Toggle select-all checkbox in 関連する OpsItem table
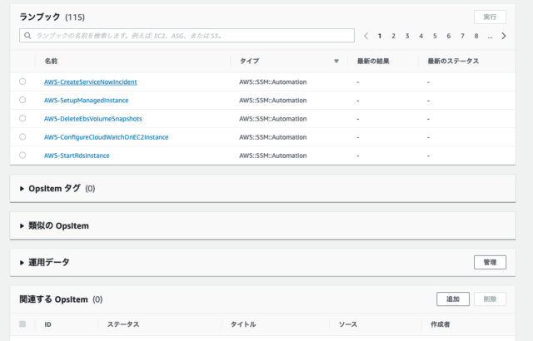Screen dimensions: 533x341 click(x=22, y=324)
